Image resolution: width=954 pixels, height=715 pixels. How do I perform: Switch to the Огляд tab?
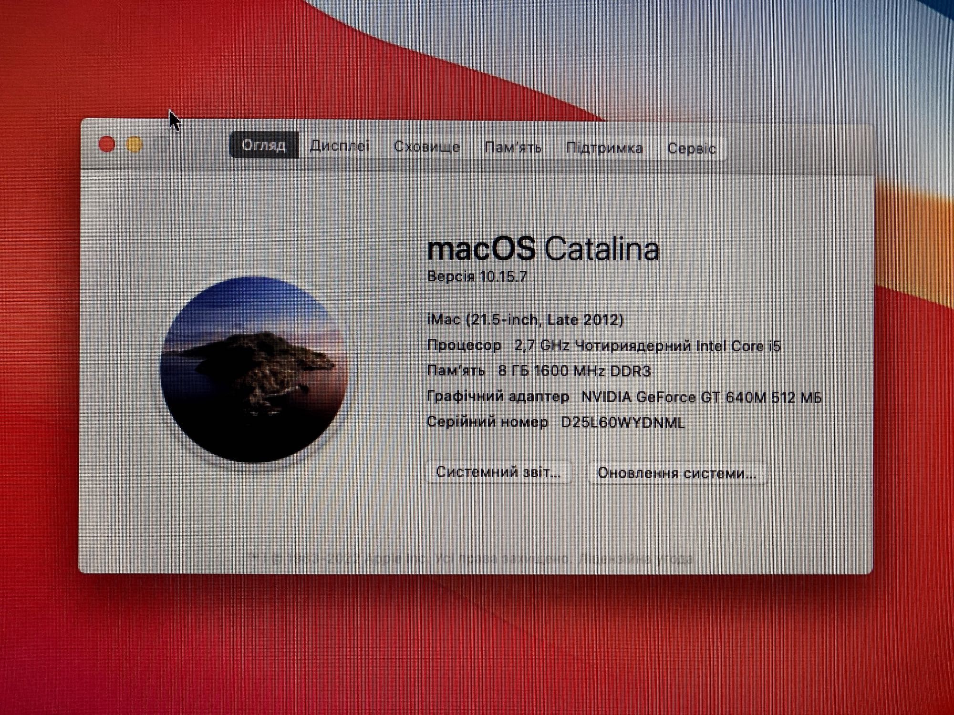click(264, 145)
